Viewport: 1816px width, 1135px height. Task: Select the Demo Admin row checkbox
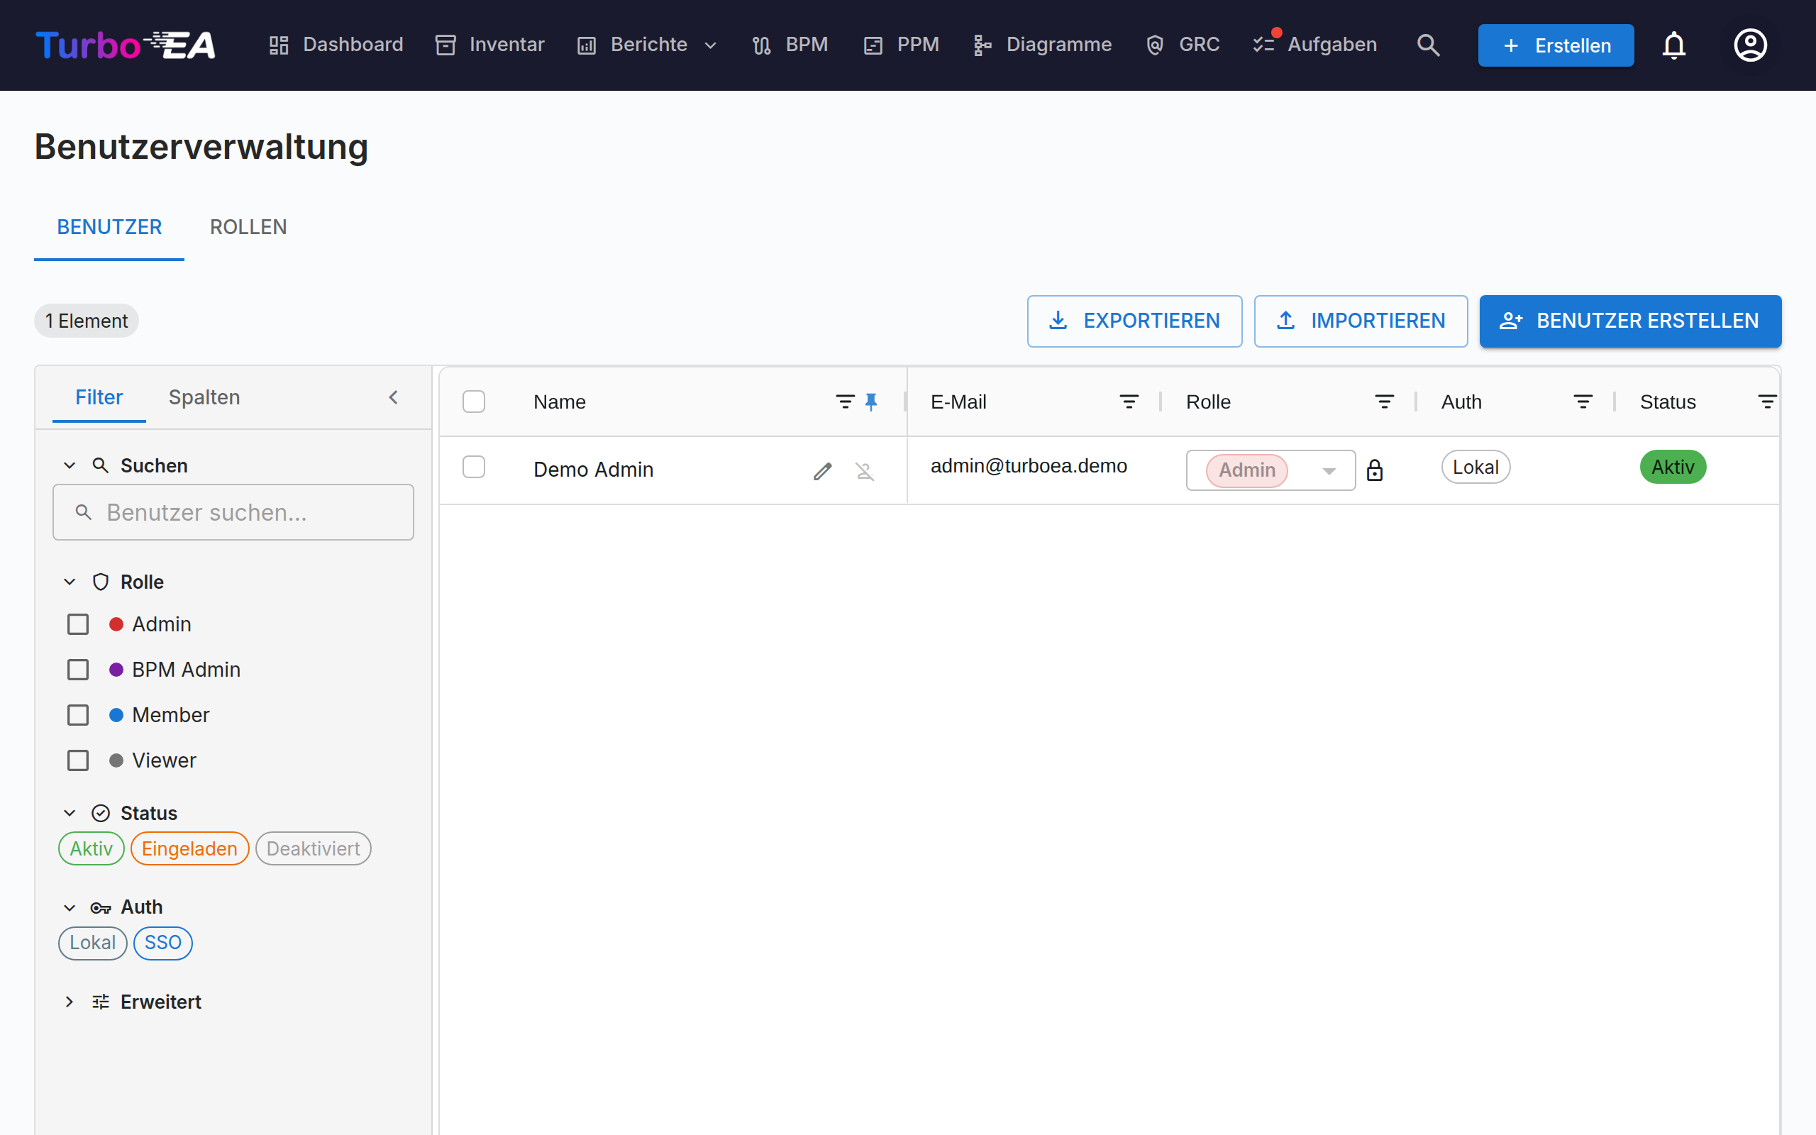click(x=474, y=467)
